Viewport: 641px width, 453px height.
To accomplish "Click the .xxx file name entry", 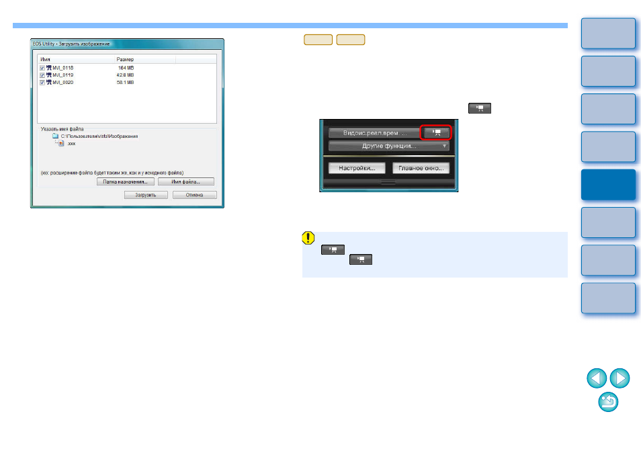I will 71,144.
